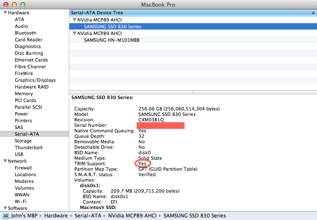Viewport: 317px width, 220px height.
Task: Open Storage information
Action: coord(23,141)
